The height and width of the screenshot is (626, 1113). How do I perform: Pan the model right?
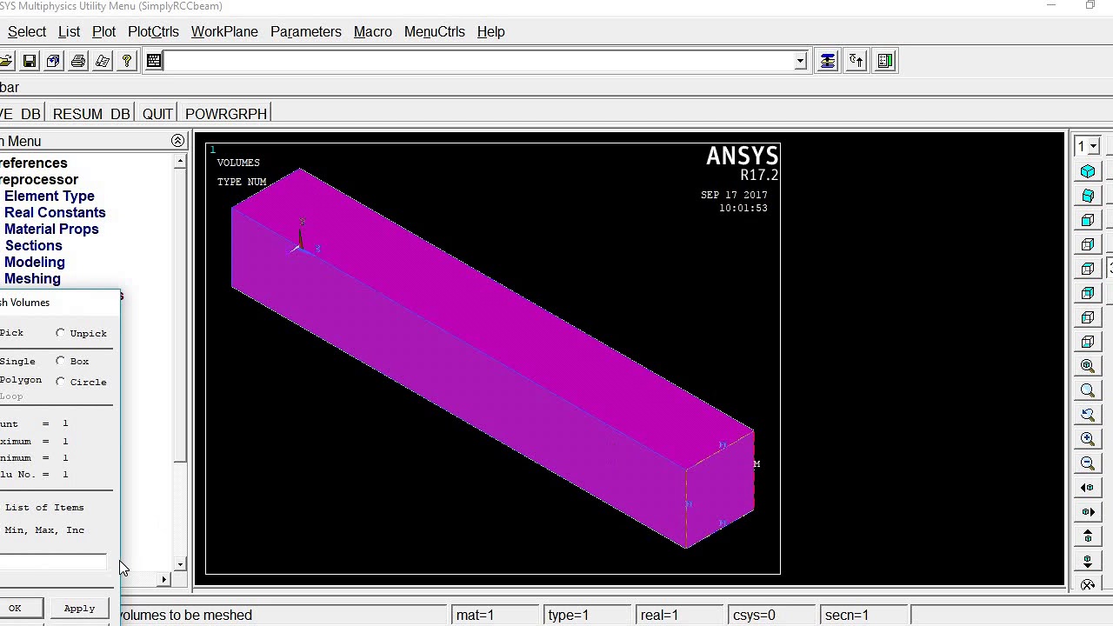[x=1088, y=512]
